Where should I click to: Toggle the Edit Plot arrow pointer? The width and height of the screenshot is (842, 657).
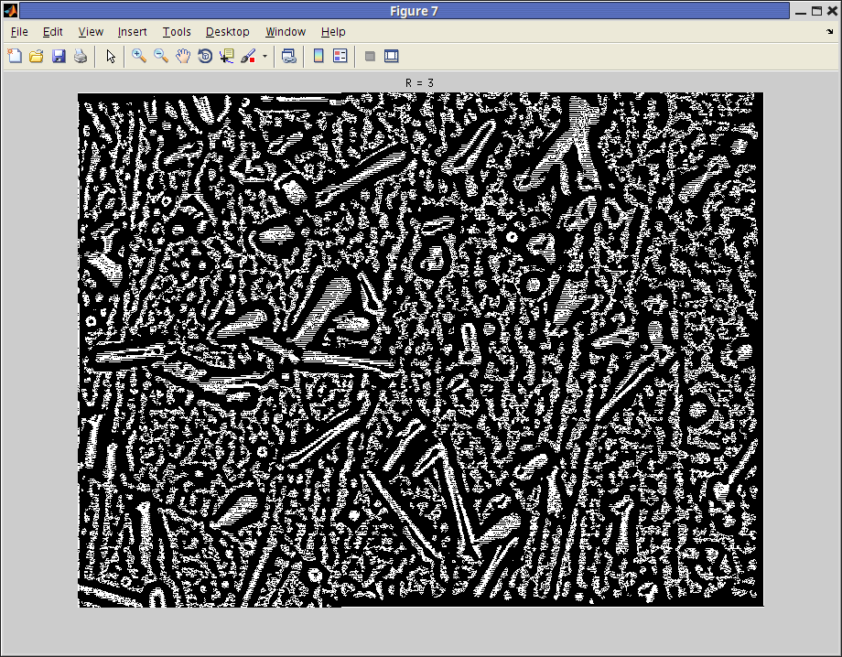[x=111, y=56]
